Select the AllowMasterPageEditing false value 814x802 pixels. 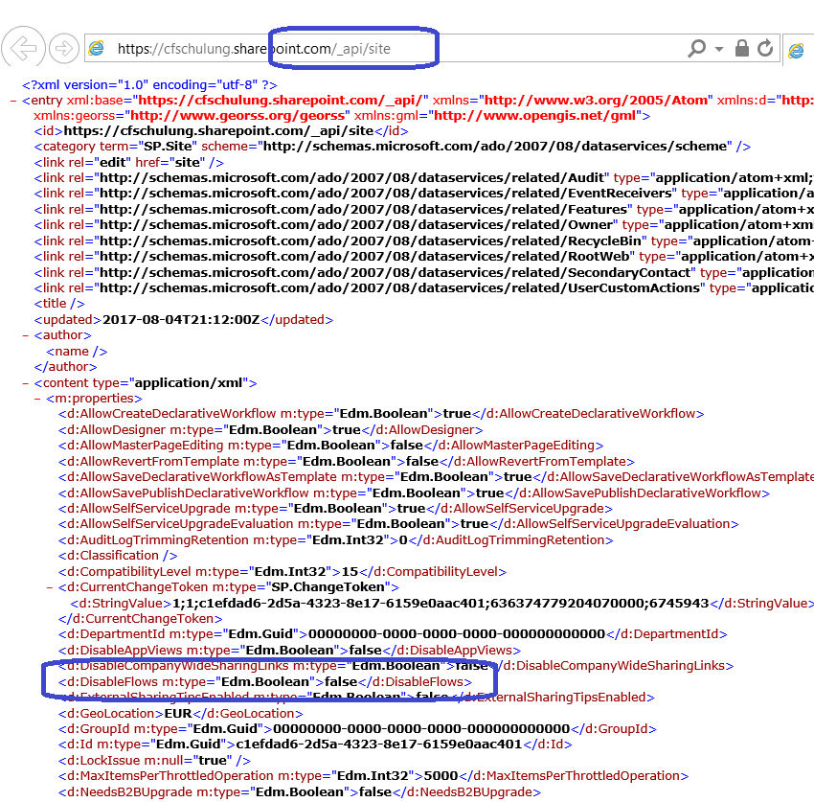coord(406,446)
